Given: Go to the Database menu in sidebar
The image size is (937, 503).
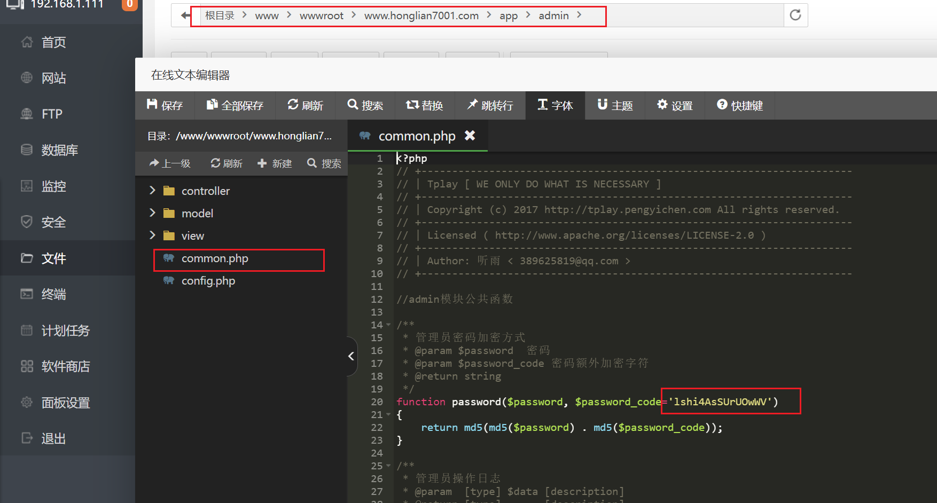Looking at the screenshot, I should (x=59, y=150).
